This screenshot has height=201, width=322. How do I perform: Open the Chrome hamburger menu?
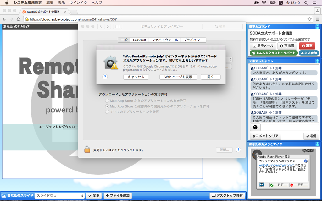[x=318, y=19]
